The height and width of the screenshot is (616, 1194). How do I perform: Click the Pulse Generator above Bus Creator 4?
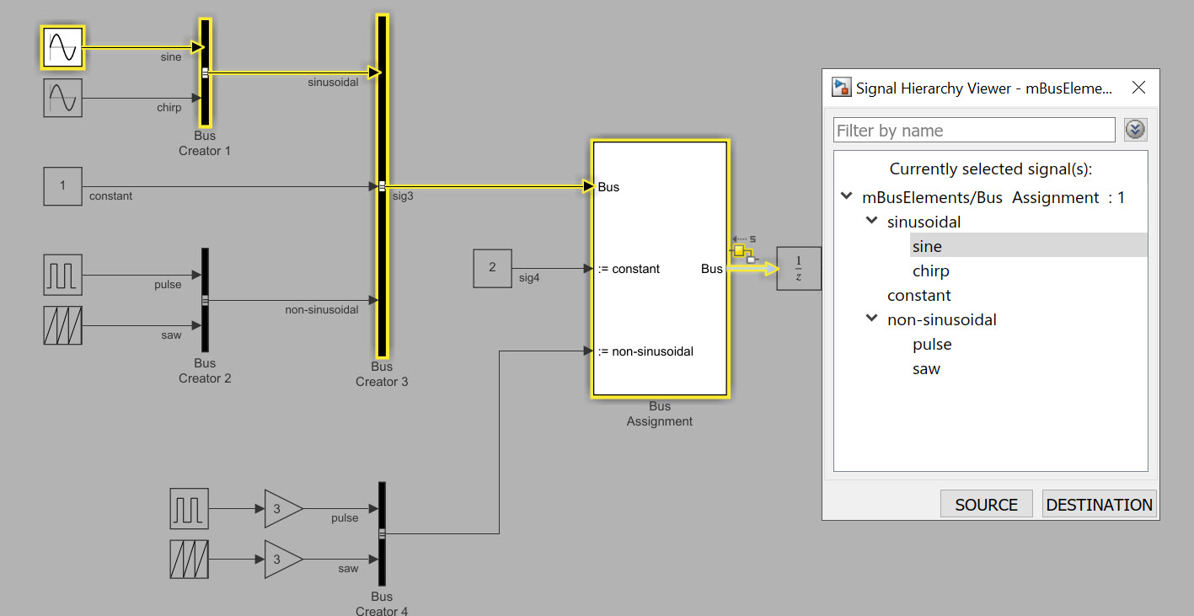click(188, 509)
